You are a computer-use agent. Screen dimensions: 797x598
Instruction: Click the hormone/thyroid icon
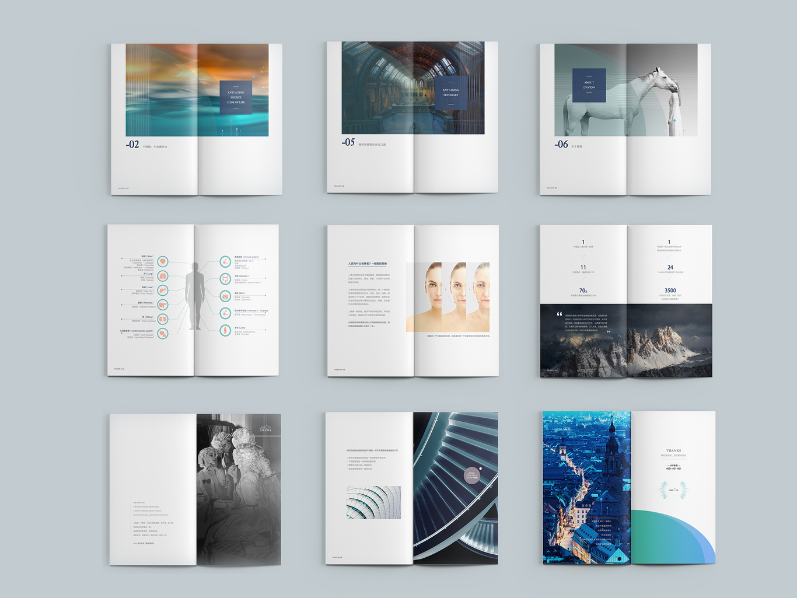[x=225, y=313]
